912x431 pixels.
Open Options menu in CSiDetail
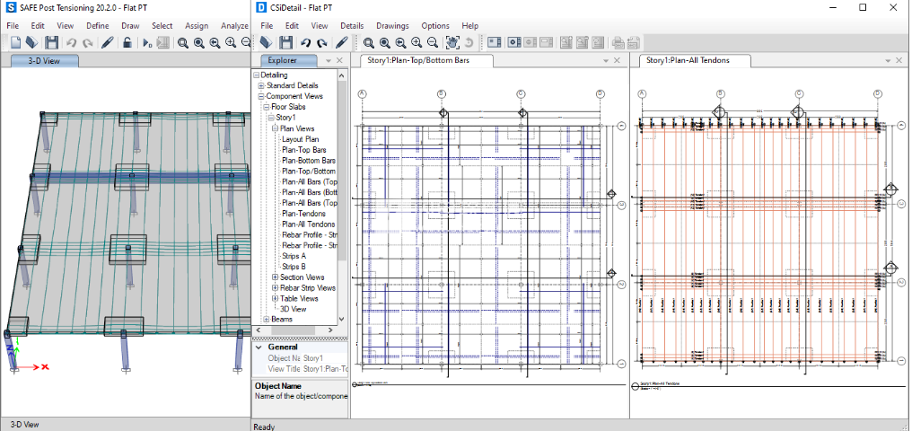[x=435, y=26]
